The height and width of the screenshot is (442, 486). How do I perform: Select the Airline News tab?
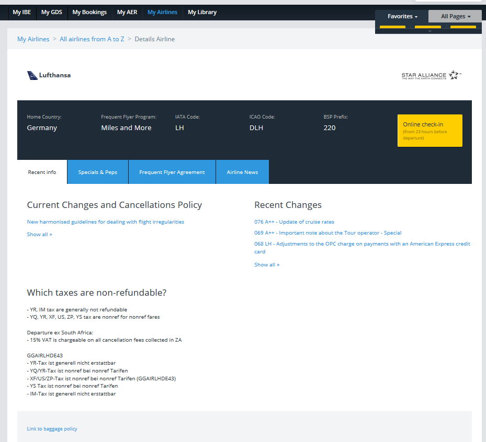click(x=242, y=172)
